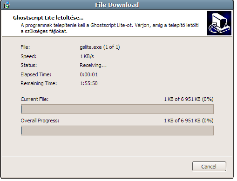237x181 pixels.
Task: Click the 1 KB/s speed value
Action: pos(87,56)
